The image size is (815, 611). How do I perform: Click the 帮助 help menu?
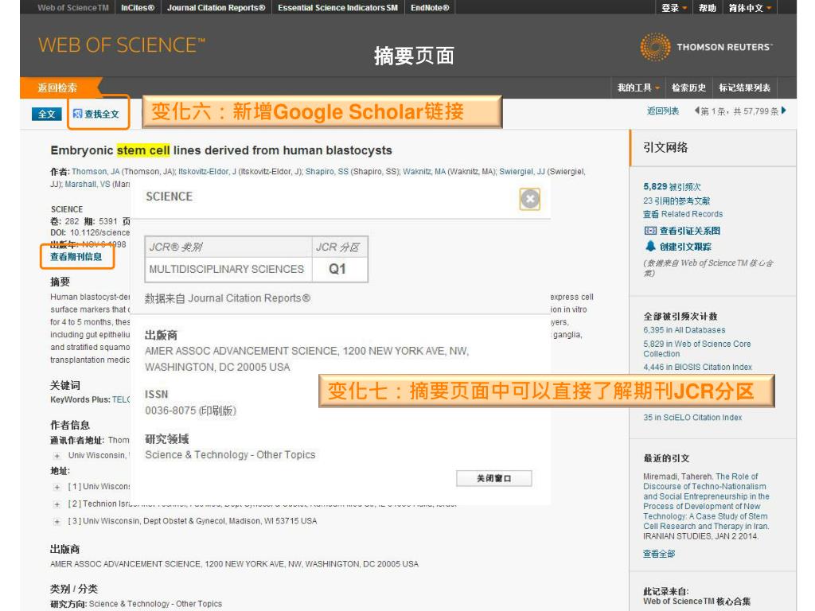click(x=707, y=8)
